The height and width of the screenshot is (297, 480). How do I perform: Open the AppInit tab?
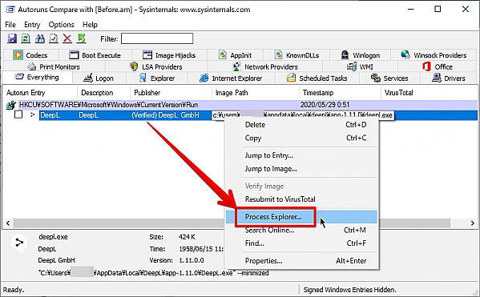[235, 55]
